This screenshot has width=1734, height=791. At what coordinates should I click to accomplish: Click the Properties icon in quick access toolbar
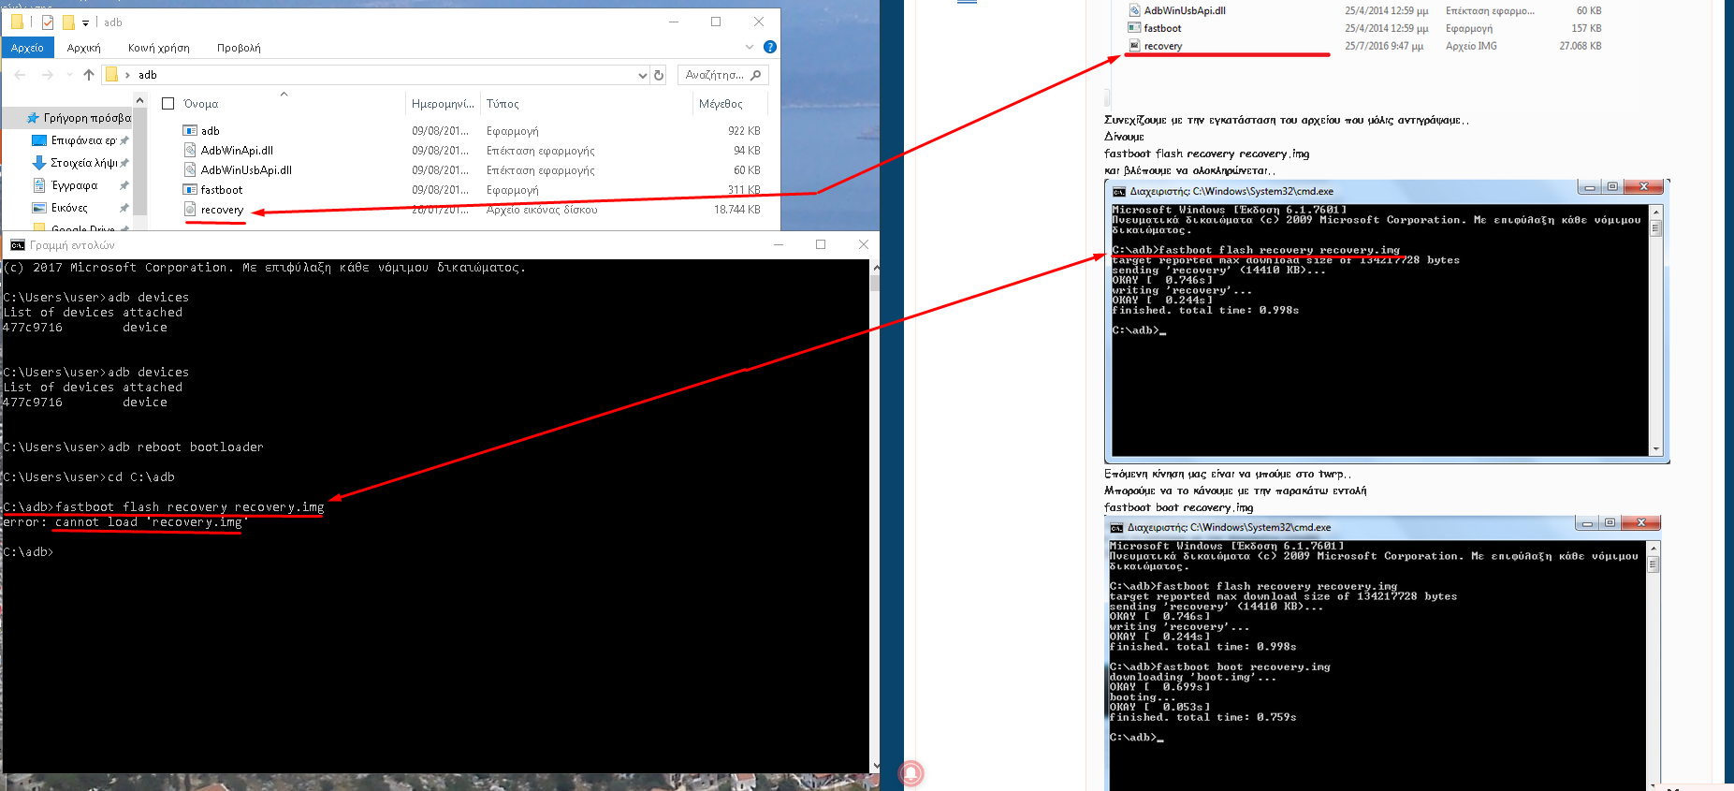pos(47,22)
